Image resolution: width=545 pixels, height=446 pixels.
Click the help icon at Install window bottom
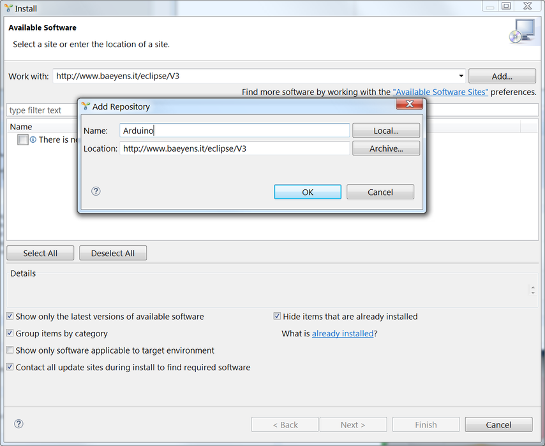(x=19, y=424)
